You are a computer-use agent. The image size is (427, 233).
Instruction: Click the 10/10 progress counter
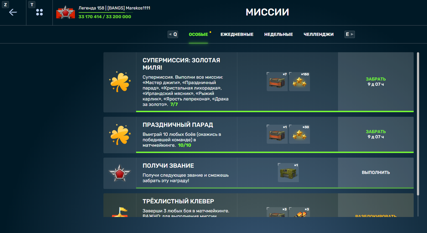pyautogui.click(x=184, y=145)
